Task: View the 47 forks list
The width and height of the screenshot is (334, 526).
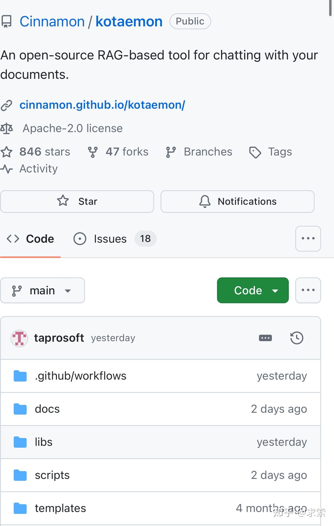Action: pyautogui.click(x=126, y=152)
